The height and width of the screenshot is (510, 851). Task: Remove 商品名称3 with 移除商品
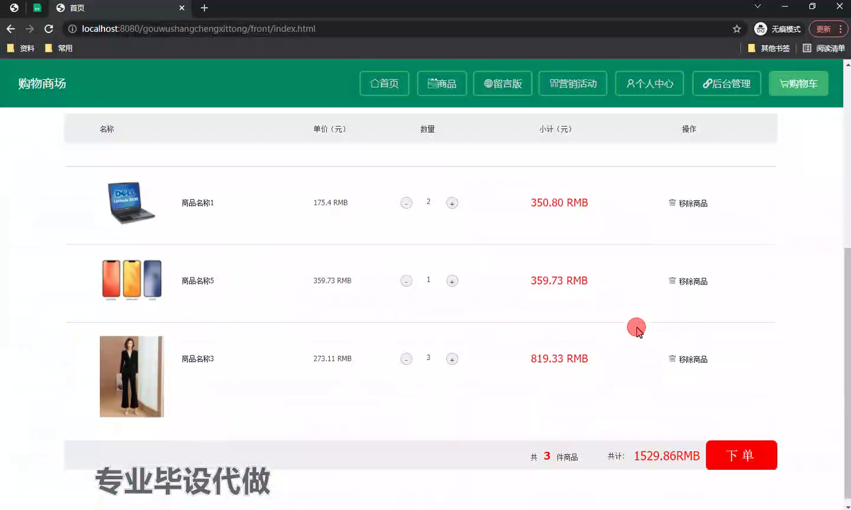(688, 359)
